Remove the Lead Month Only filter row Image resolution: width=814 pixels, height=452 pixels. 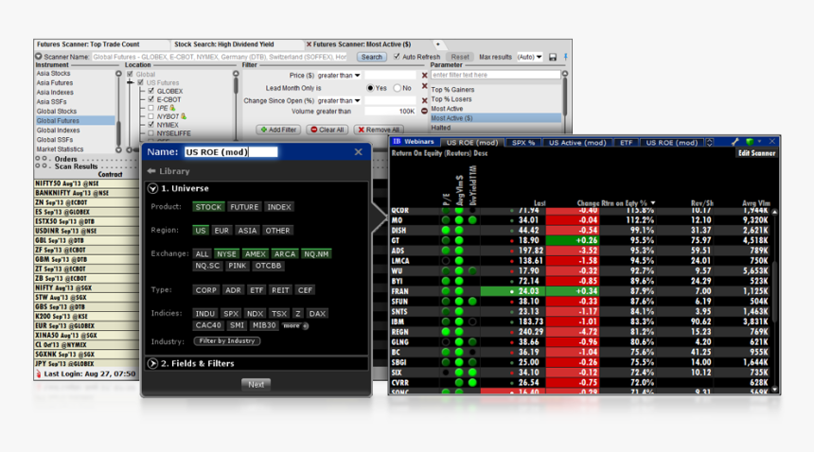point(424,86)
